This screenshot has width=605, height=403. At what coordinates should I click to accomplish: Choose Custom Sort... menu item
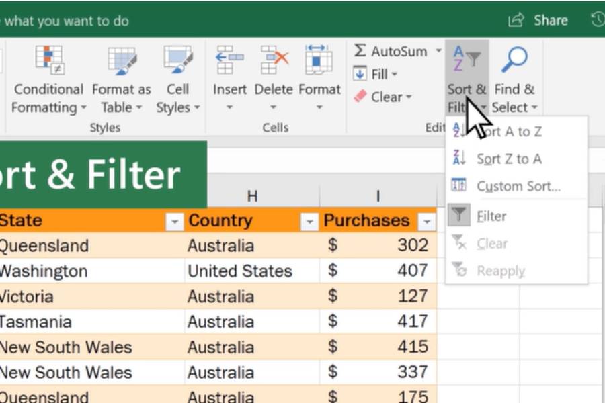(x=516, y=186)
